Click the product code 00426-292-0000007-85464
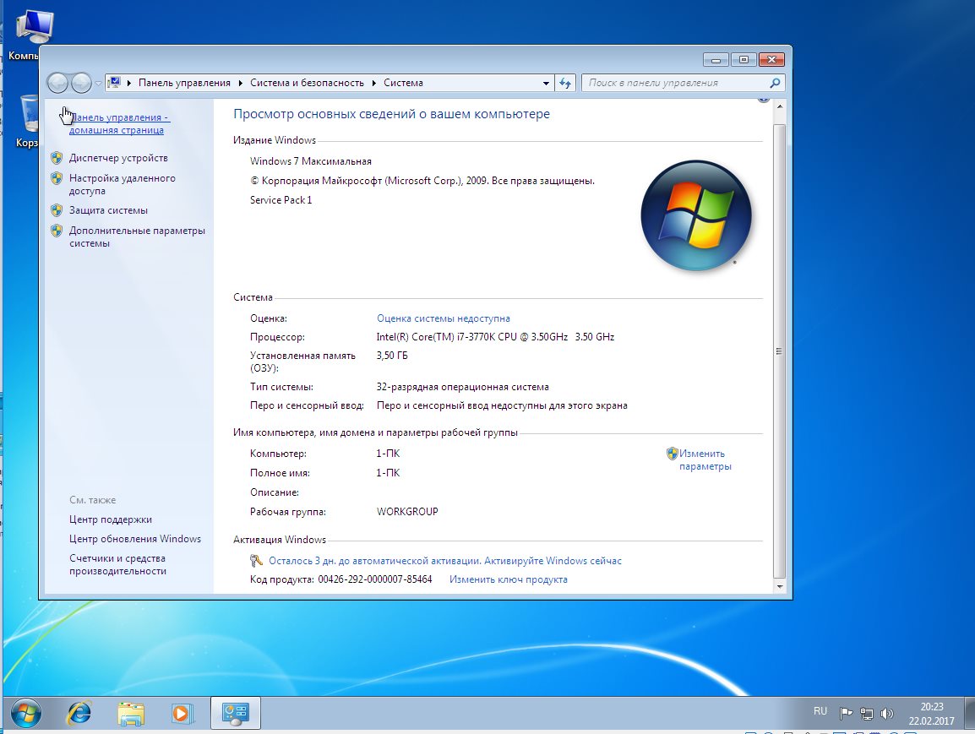The height and width of the screenshot is (734, 975). tap(375, 579)
